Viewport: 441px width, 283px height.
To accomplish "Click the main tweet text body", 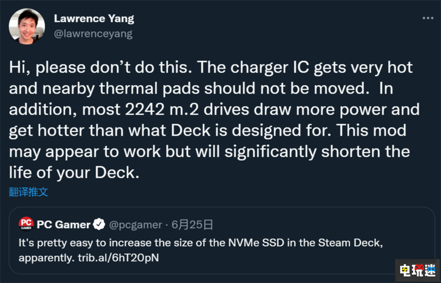I will [212, 119].
